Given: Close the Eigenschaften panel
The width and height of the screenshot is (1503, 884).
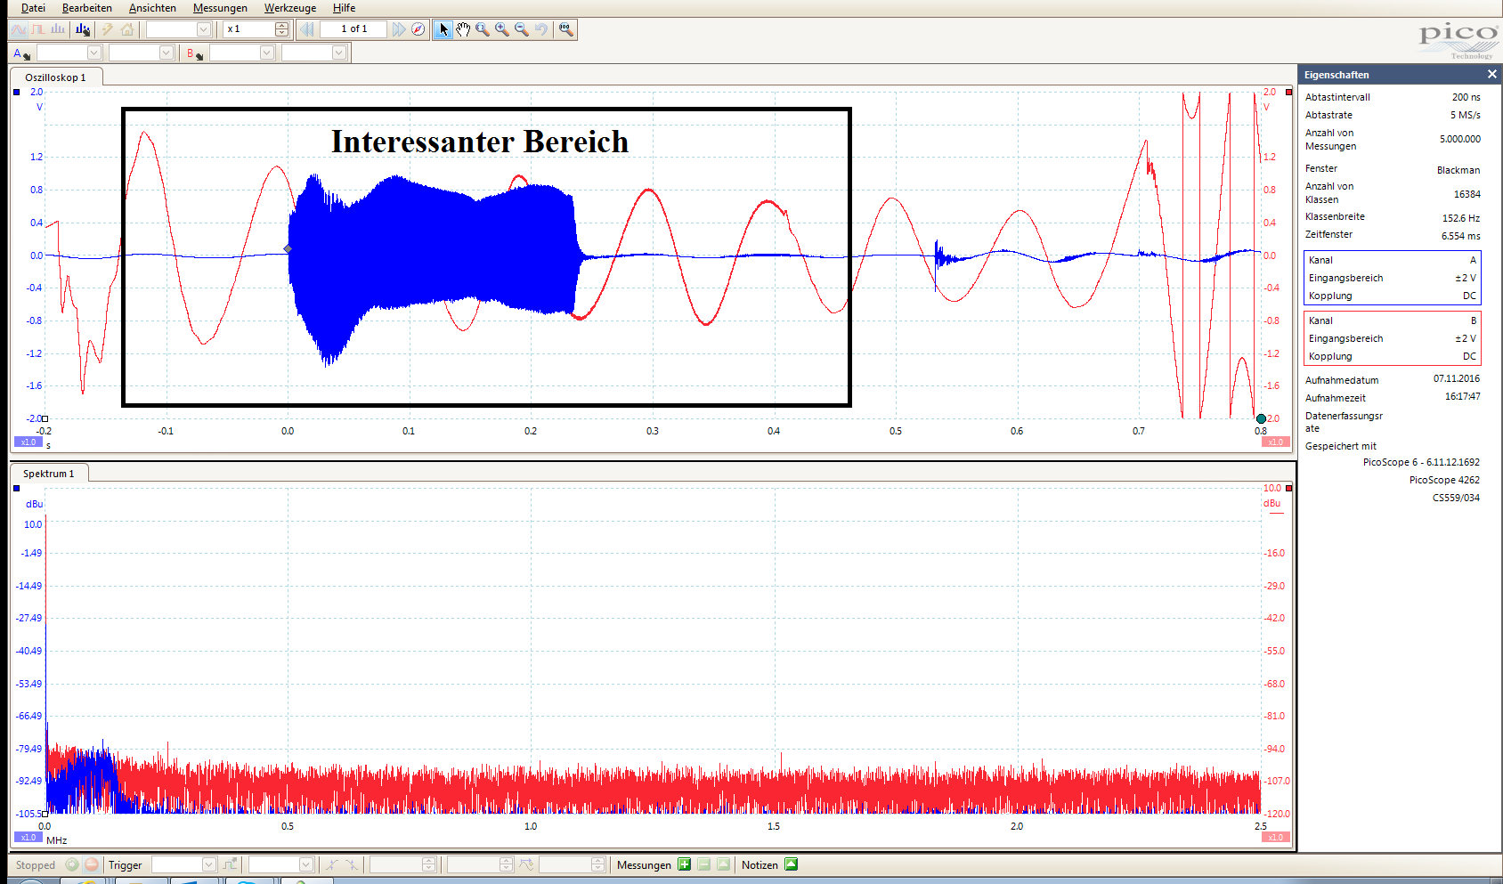Looking at the screenshot, I should (x=1492, y=75).
